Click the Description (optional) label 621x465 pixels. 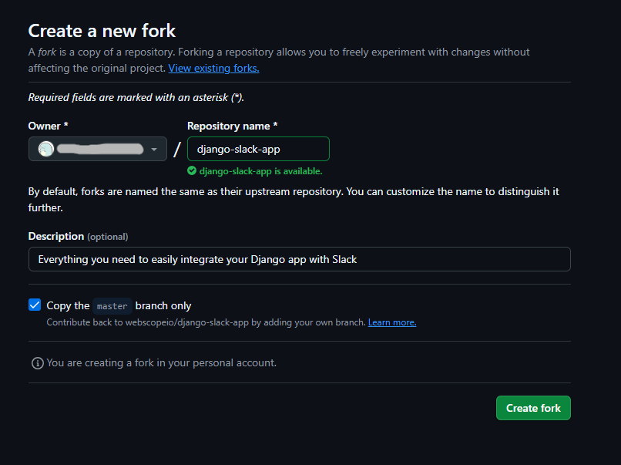pos(78,236)
